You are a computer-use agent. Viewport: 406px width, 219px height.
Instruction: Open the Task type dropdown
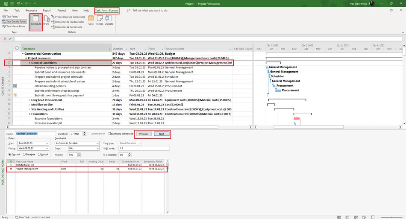pyautogui.click(x=140, y=143)
